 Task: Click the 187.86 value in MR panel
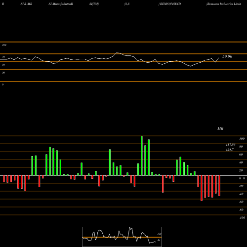231,145
